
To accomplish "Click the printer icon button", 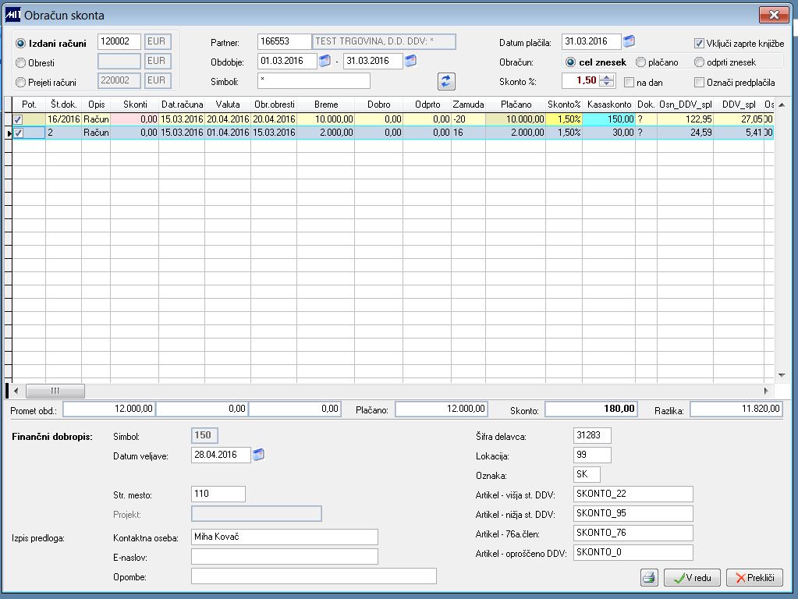I will [649, 578].
